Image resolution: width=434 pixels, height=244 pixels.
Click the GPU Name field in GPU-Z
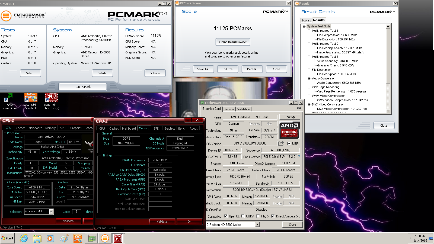click(x=250, y=117)
